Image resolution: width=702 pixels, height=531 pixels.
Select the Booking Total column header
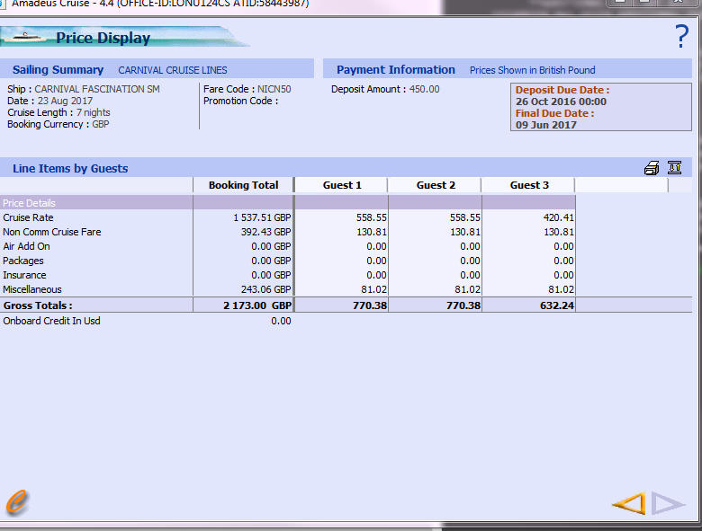pos(243,185)
